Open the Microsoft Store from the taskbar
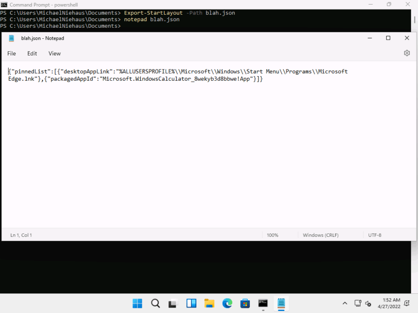This screenshot has width=418, height=313. (245, 303)
